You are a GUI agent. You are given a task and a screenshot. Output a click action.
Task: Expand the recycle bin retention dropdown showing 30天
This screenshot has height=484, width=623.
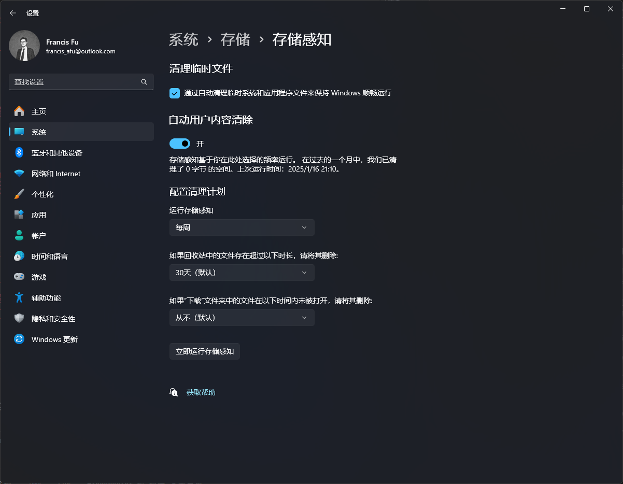(242, 272)
